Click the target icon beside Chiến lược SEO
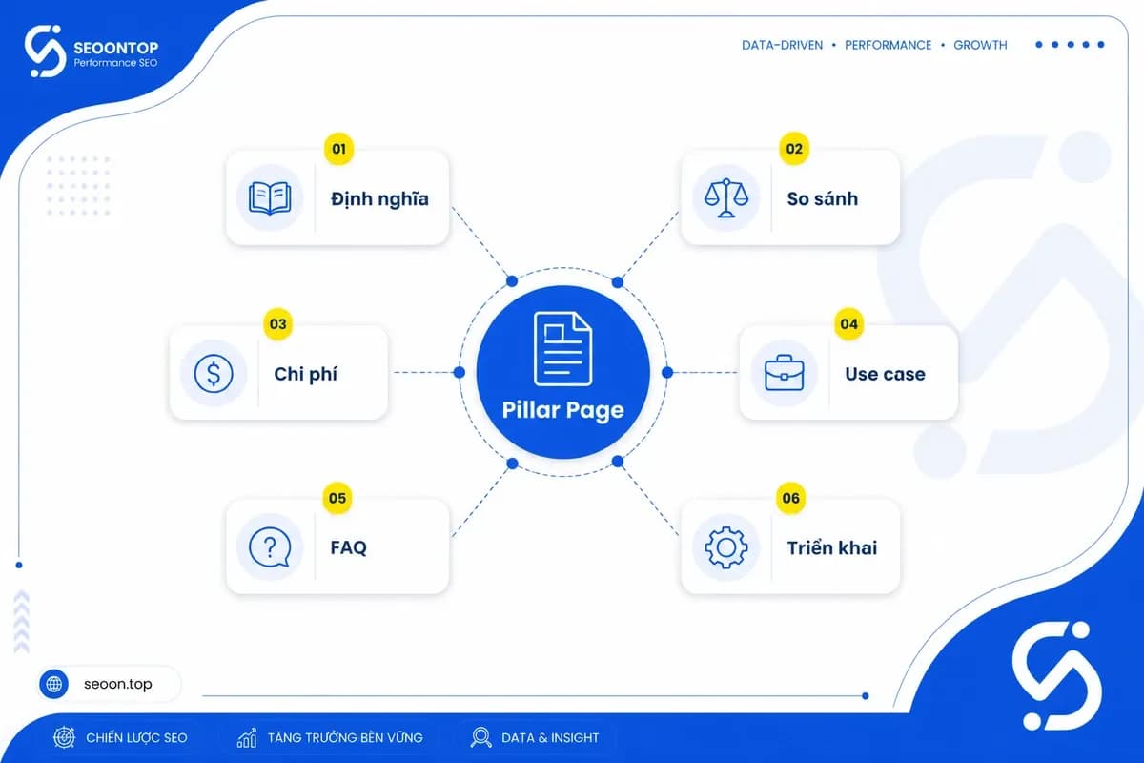1144x763 pixels. pos(65,737)
